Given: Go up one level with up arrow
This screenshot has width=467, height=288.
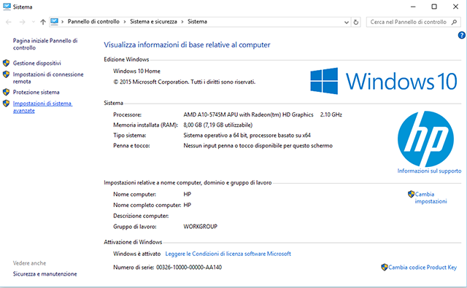Looking at the screenshot, I should click(43, 22).
